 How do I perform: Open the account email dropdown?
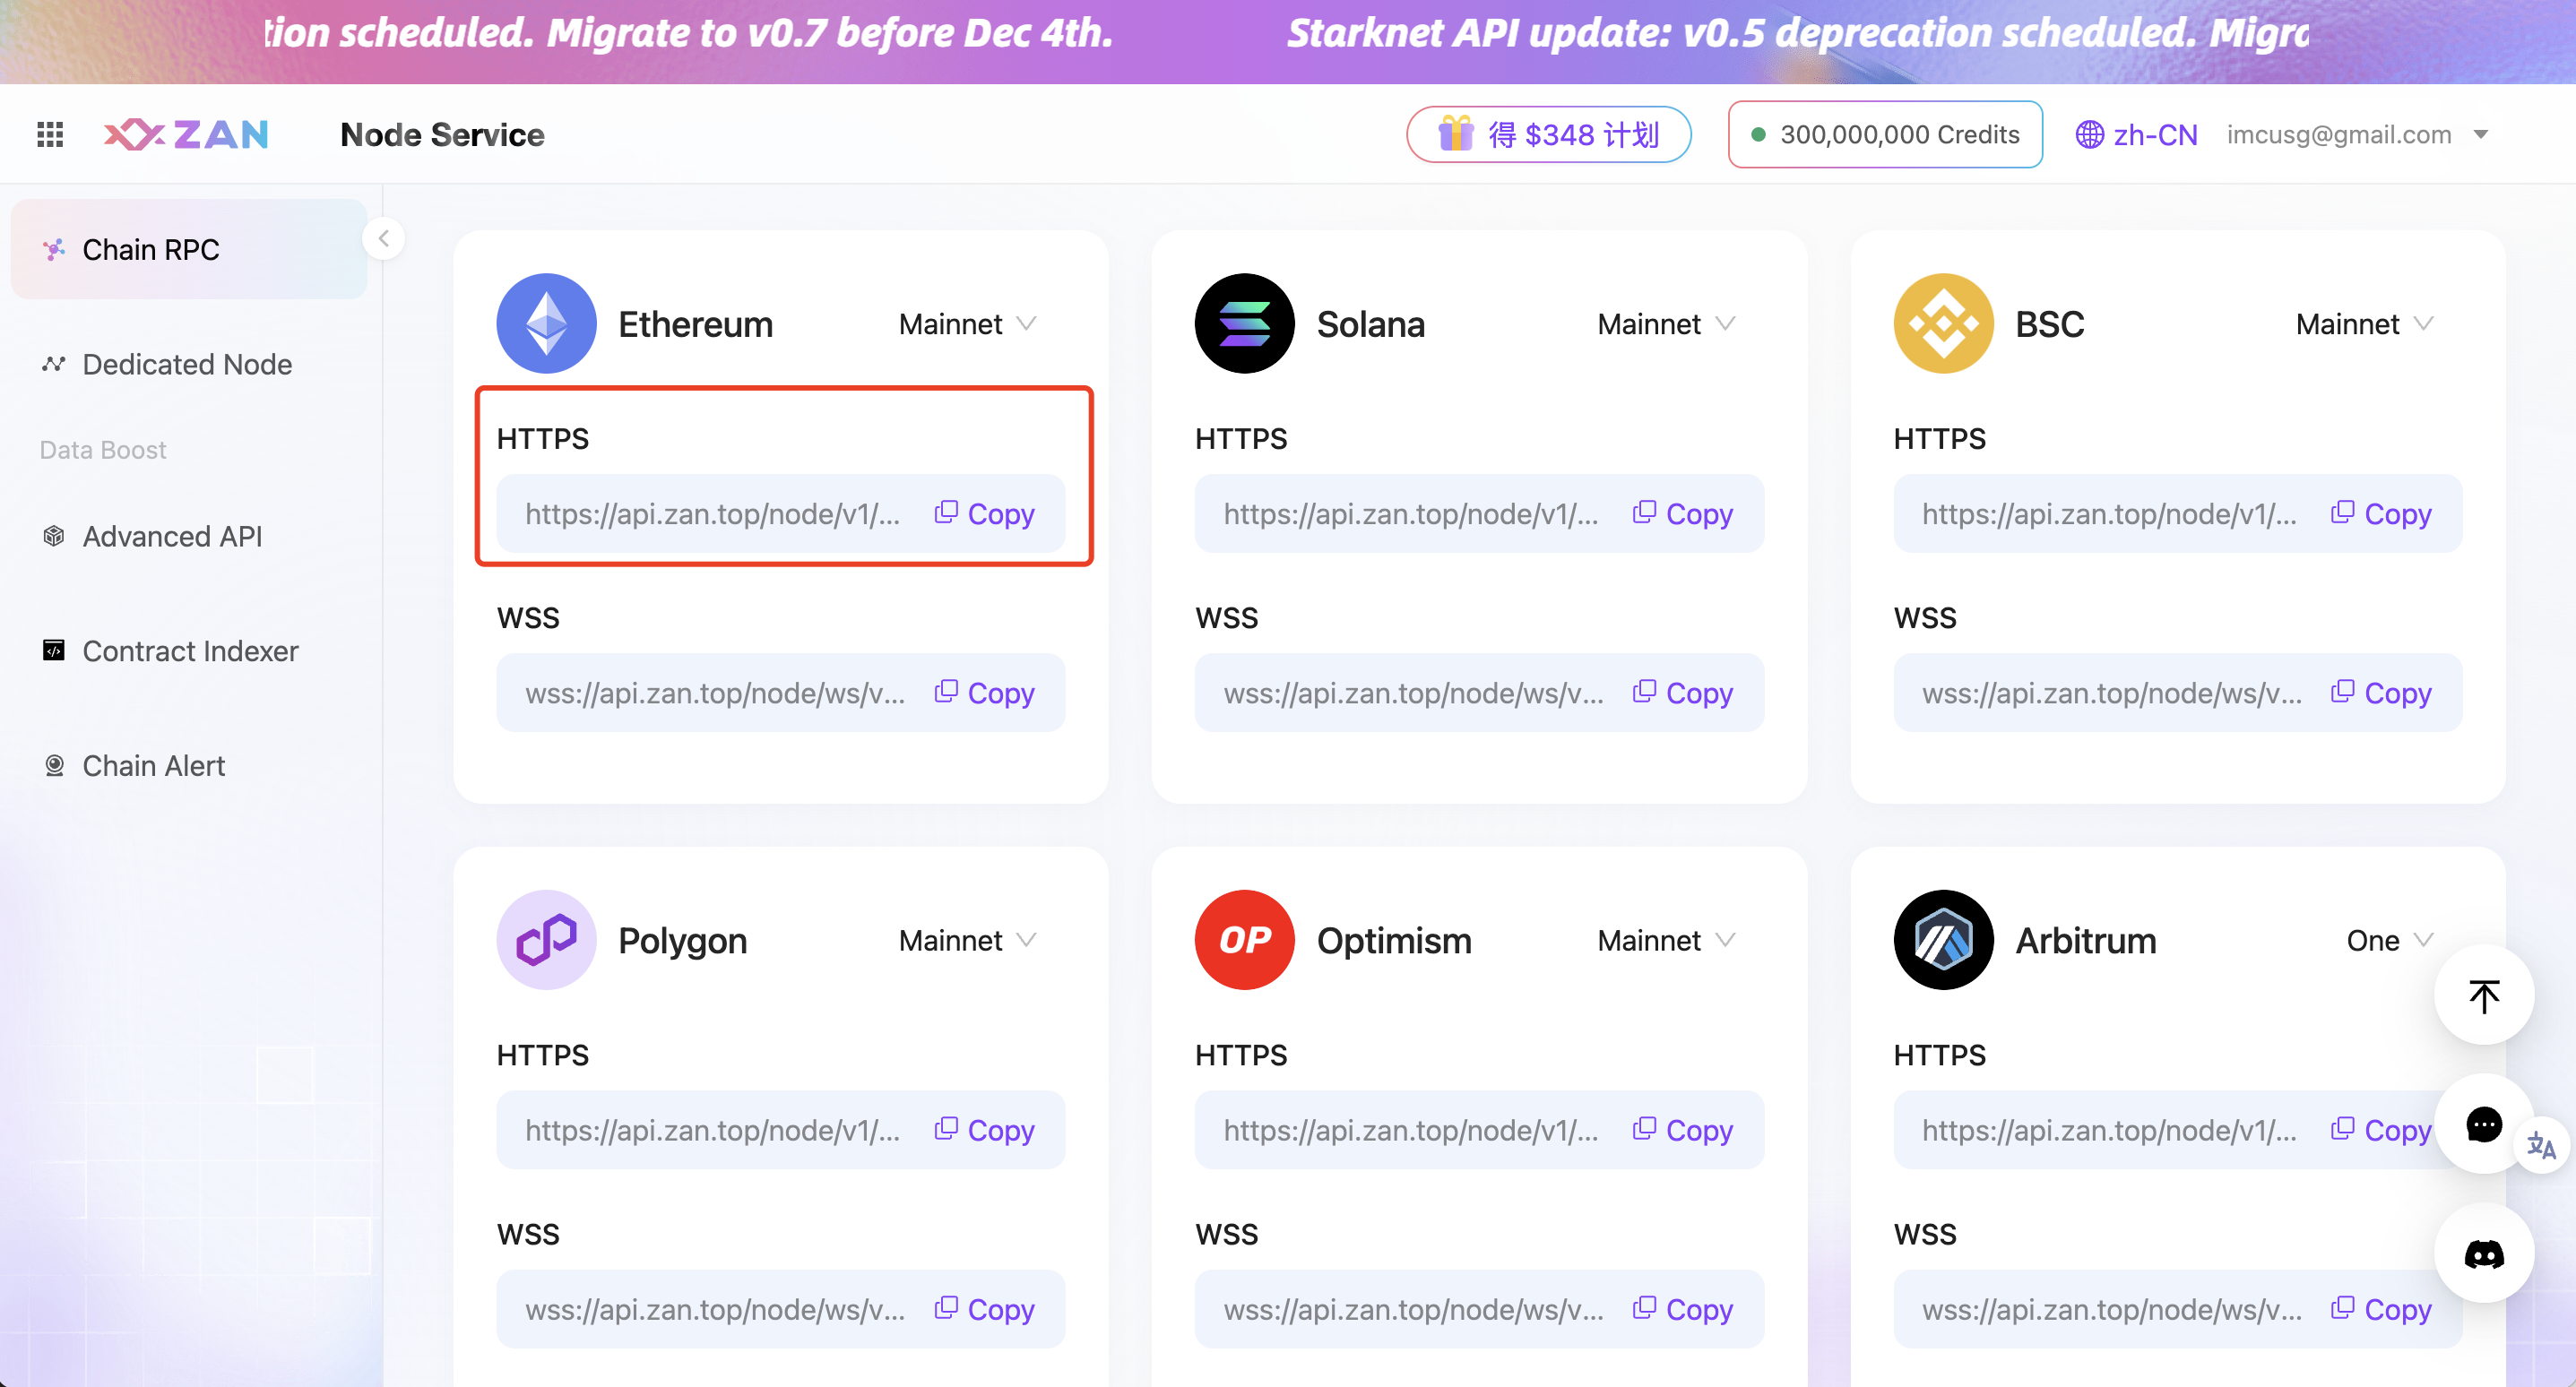[2356, 134]
